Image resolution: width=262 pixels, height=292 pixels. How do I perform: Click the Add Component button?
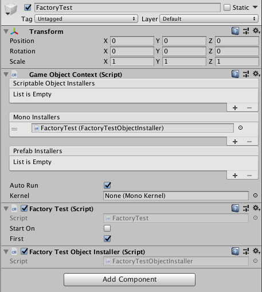(x=130, y=279)
